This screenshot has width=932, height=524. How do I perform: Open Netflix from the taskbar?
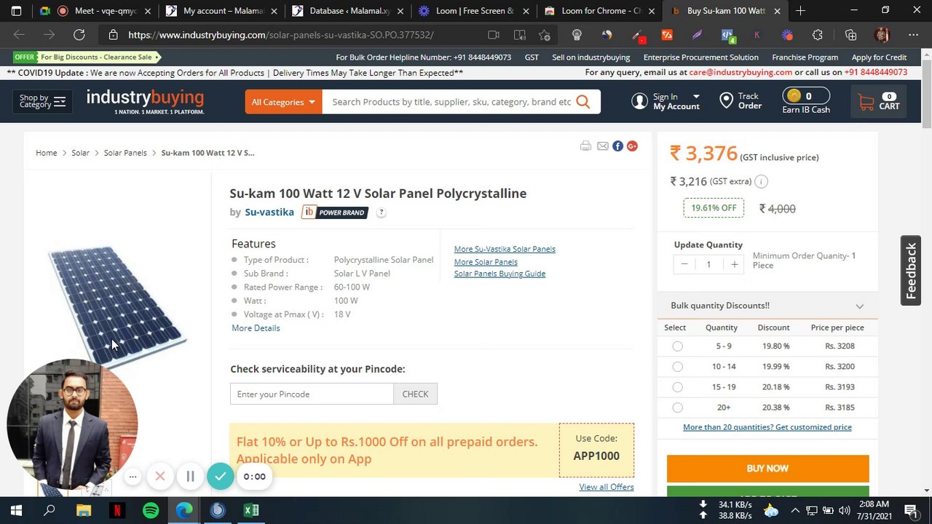click(117, 510)
